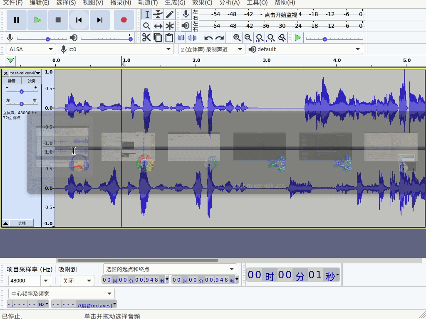The height and width of the screenshot is (319, 426).
Task: Fit selection to window width
Action: (260, 37)
